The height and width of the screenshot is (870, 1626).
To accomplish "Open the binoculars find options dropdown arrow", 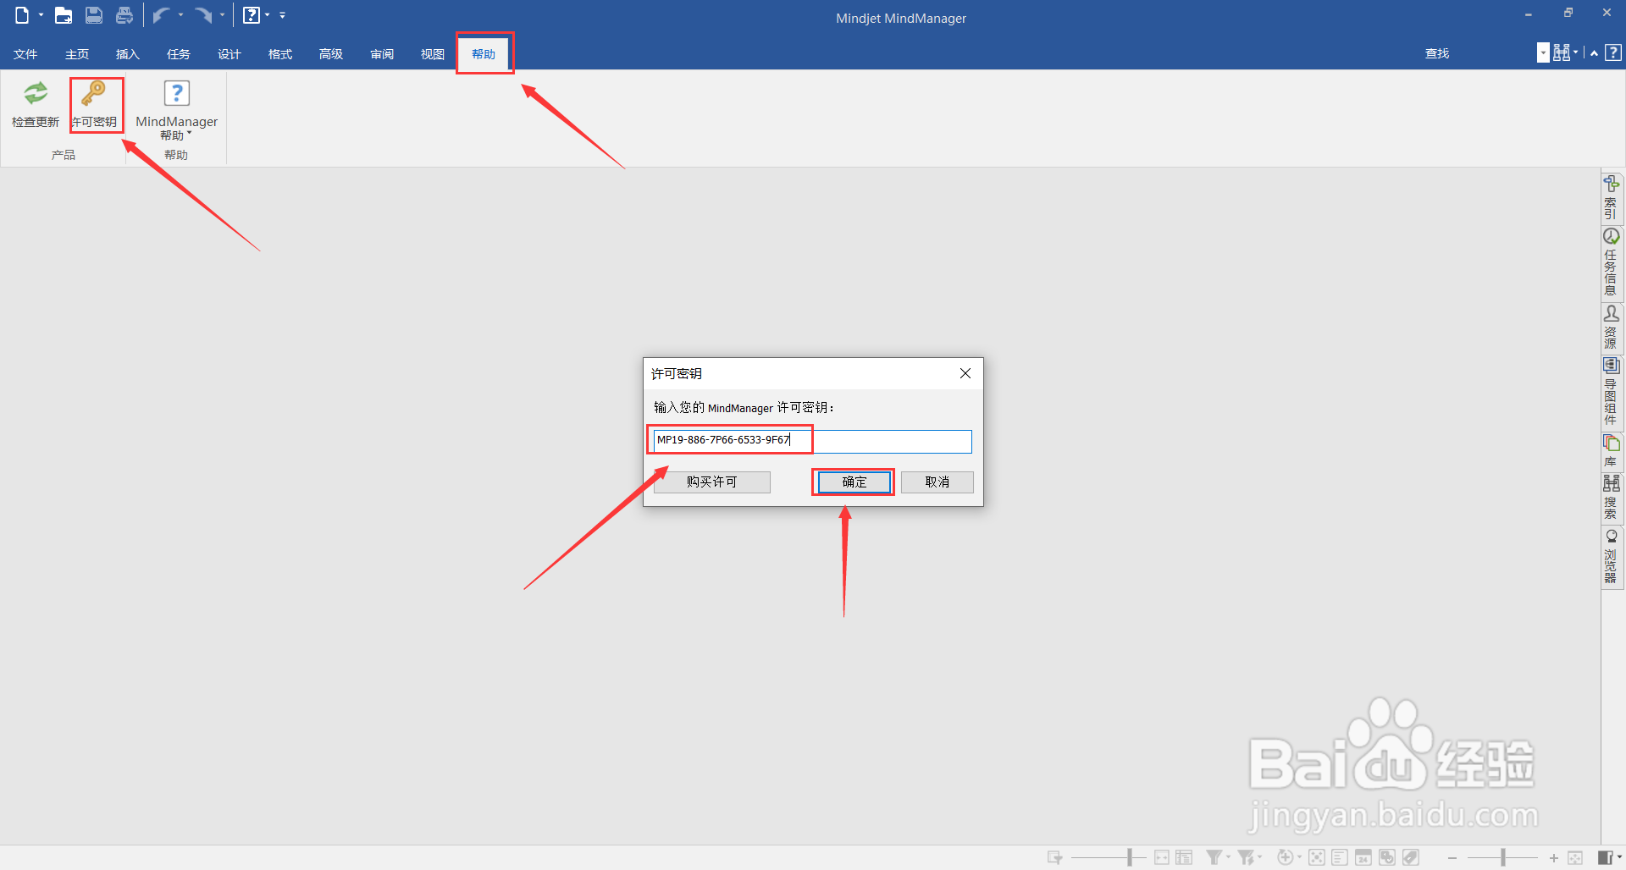I will pyautogui.click(x=1576, y=53).
